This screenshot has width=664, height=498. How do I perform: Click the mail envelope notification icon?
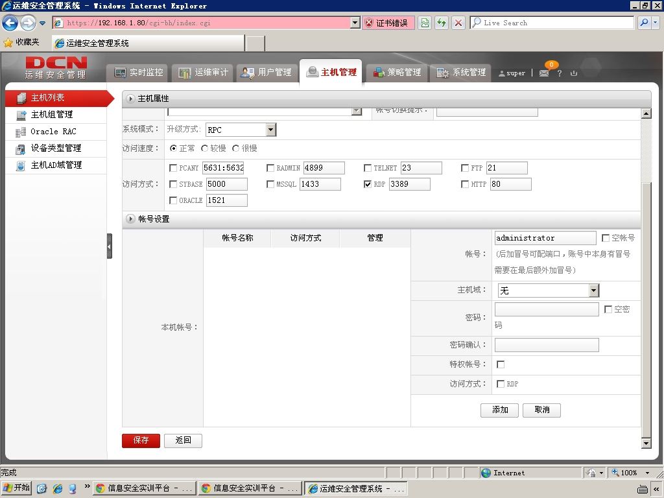point(544,73)
